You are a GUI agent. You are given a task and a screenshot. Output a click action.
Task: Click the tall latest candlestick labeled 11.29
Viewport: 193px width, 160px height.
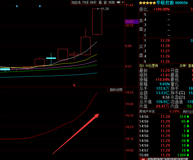[97, 21]
